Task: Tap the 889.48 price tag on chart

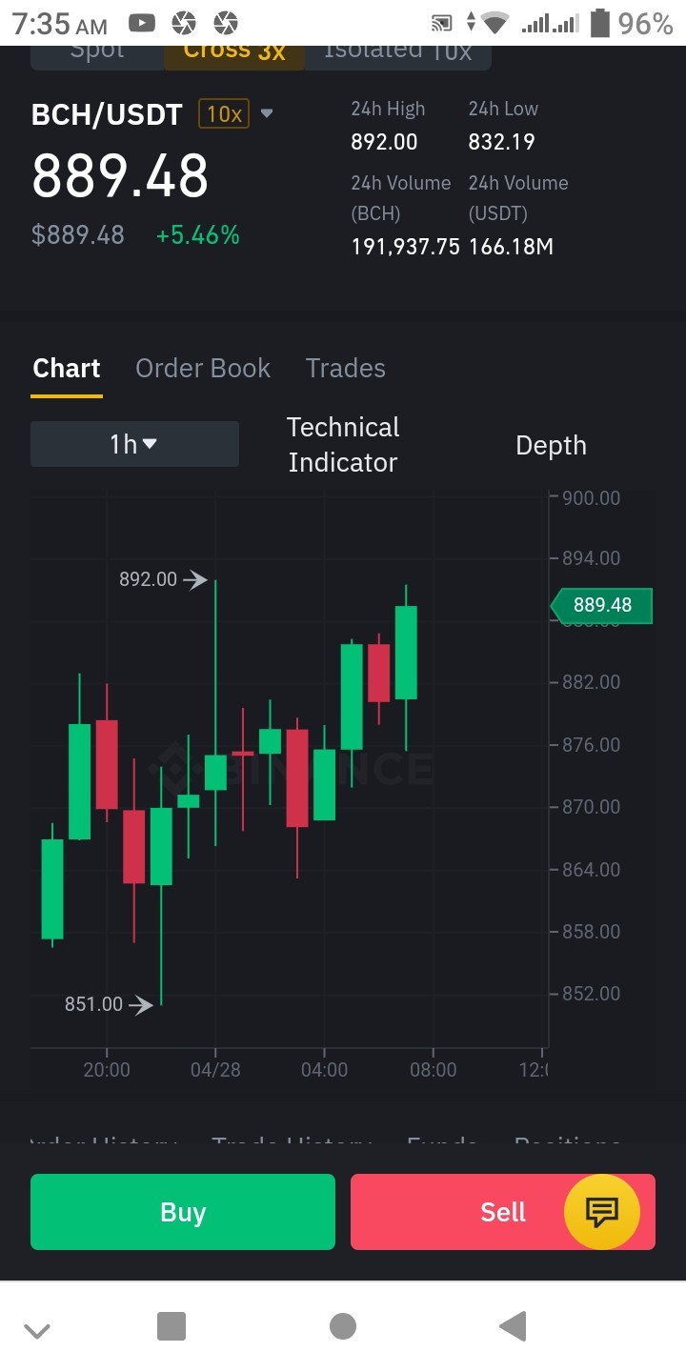Action: click(x=601, y=605)
